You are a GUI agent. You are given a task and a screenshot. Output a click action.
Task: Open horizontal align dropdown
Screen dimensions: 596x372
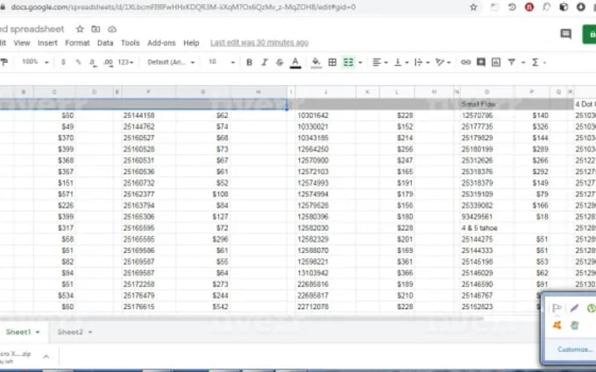coord(380,62)
